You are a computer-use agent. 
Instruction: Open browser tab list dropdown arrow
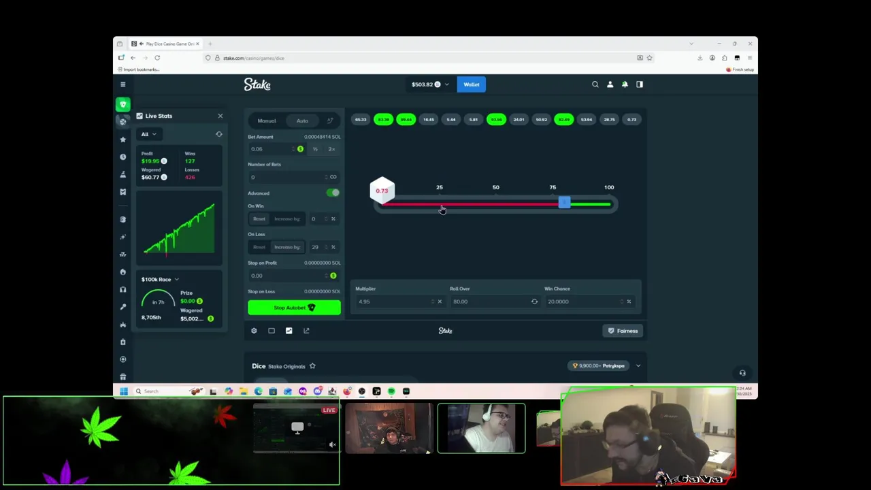[691, 44]
